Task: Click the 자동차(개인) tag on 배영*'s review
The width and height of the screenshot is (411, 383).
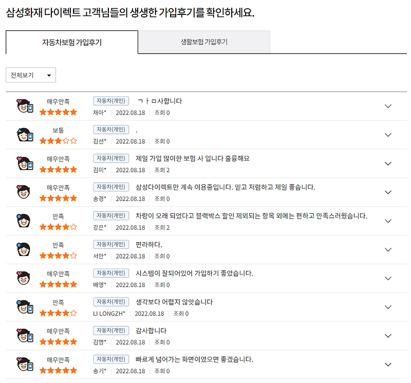Action: [111, 273]
